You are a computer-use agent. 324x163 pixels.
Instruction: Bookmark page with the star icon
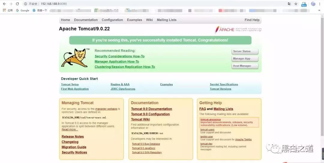tap(296, 4)
